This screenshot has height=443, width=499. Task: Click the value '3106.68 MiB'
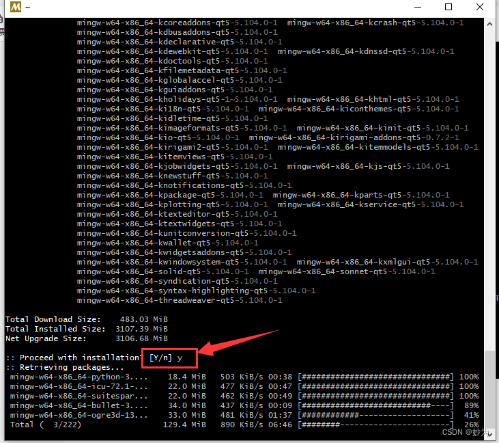click(x=141, y=338)
